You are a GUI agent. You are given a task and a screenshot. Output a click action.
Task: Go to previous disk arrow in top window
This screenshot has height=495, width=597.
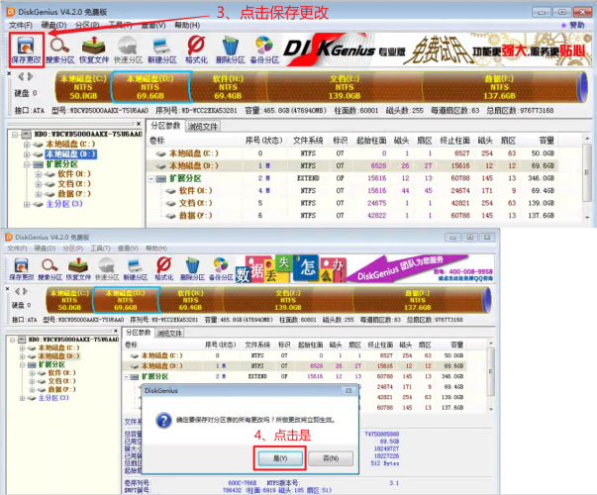click(x=21, y=76)
